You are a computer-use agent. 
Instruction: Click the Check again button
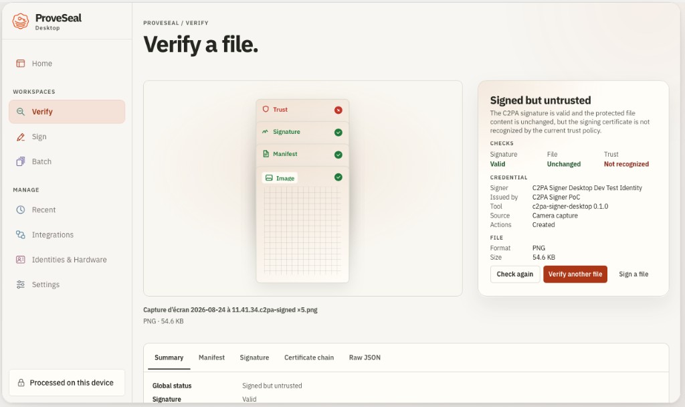515,274
